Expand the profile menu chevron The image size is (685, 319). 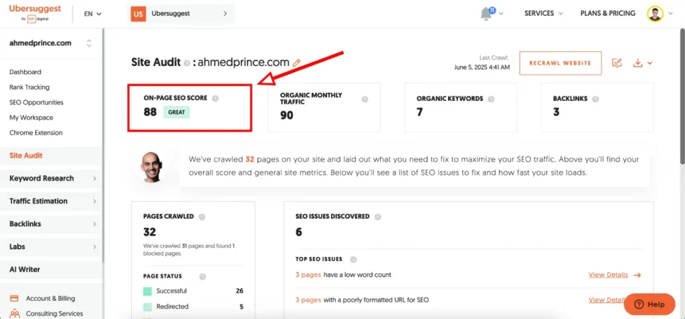(670, 13)
